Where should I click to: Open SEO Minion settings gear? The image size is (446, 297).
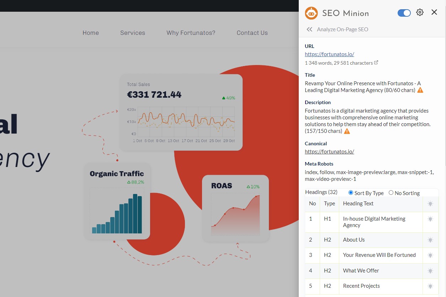point(420,12)
